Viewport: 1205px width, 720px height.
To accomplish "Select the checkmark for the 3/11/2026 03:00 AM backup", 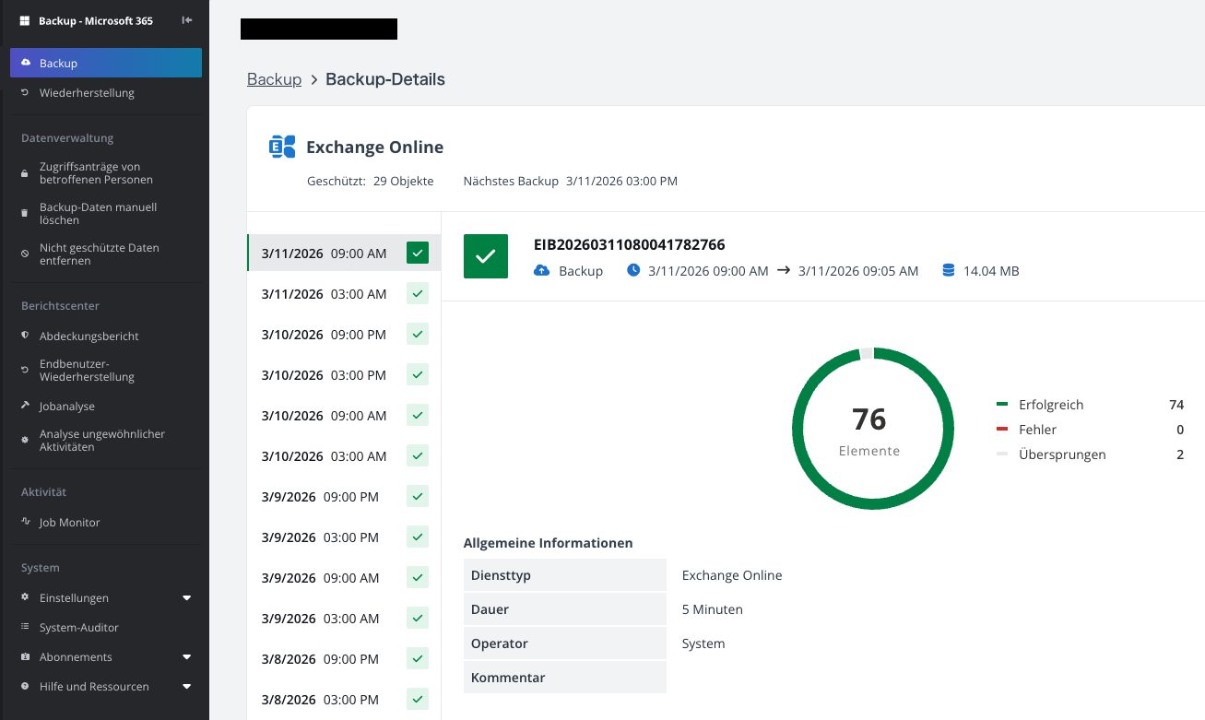I will (x=418, y=294).
